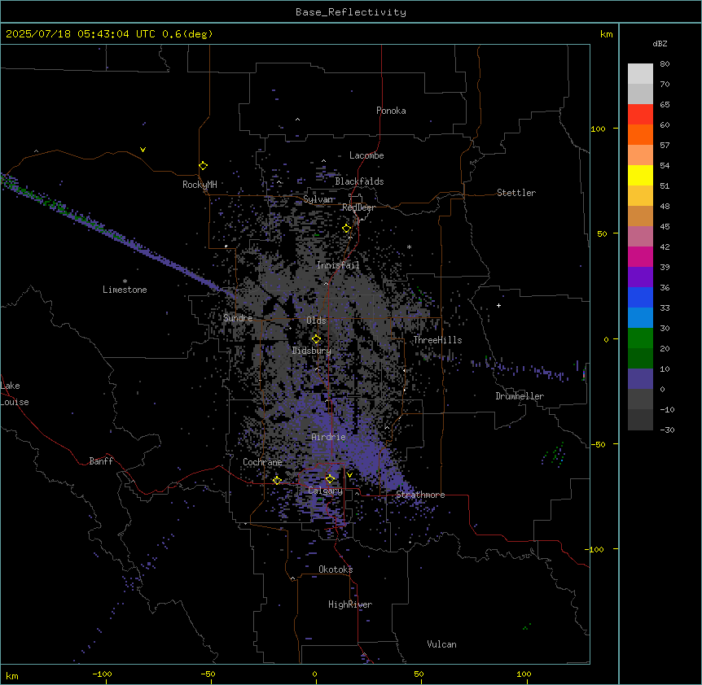Pick the orange 57–60 dBZ legend swatch
702x685 pixels.
[x=640, y=134]
